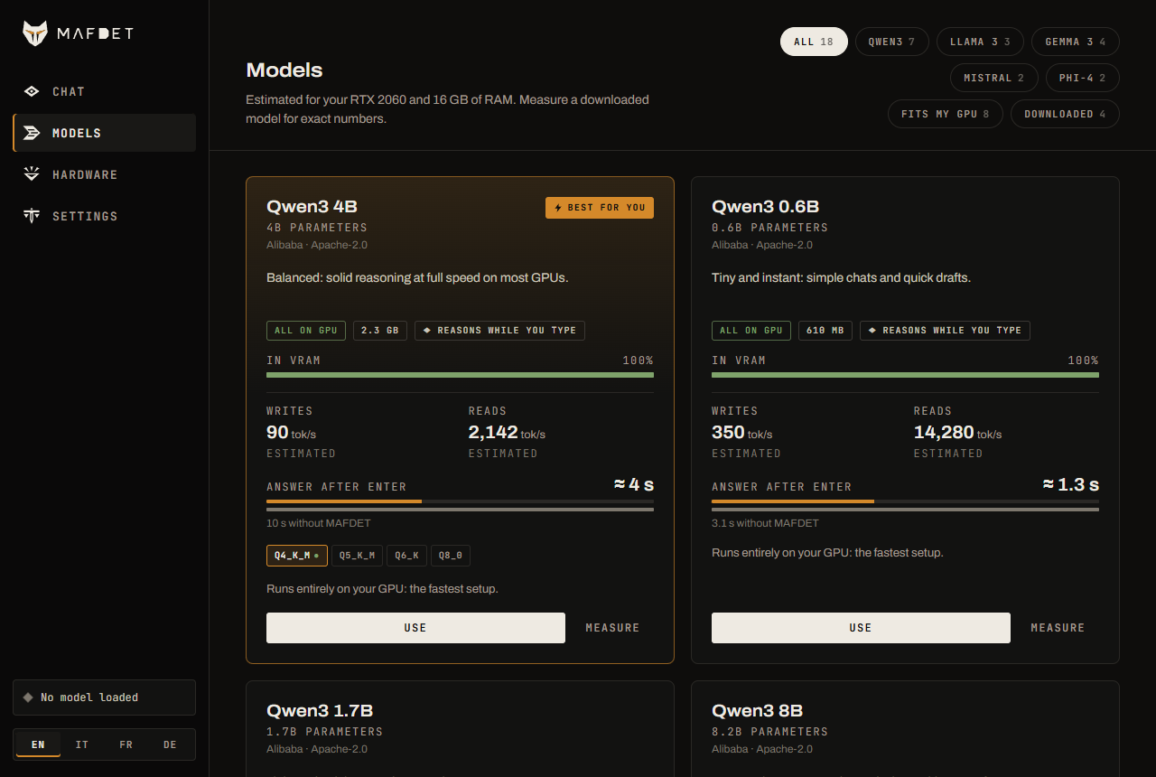Measure the Qwen3 0.6B model
1156x777 pixels.
pyautogui.click(x=1058, y=628)
